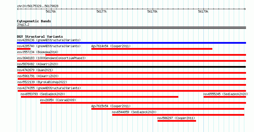Select the nsv6553793 Sedlazeck2020 bar
The image size is (254, 132).
(100, 97)
